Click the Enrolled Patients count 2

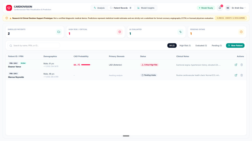click(9, 34)
